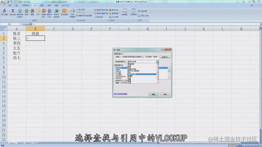The height and width of the screenshot is (147, 262).
Task: Click Define Name in the ribbon
Action: [x=81, y=9]
